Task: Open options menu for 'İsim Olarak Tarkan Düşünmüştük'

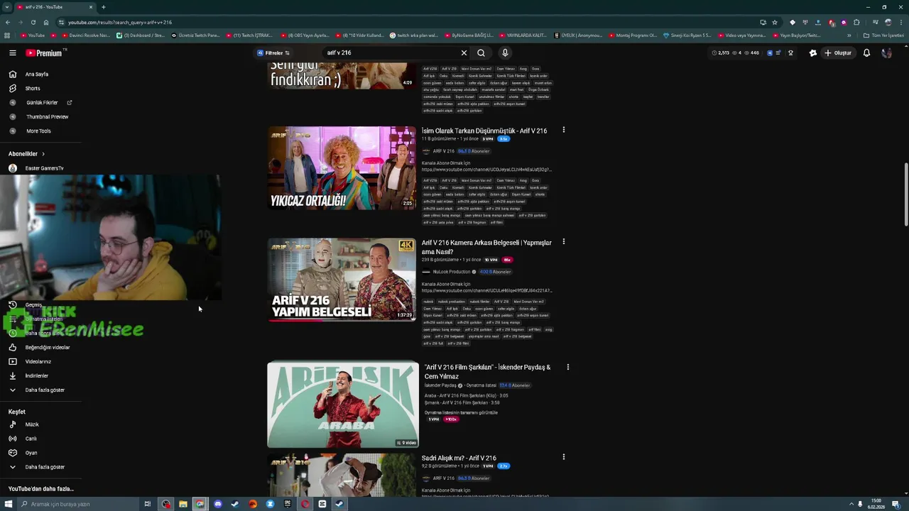Action: click(563, 130)
